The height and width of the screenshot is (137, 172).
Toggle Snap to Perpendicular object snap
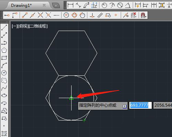[x=92, y=15]
